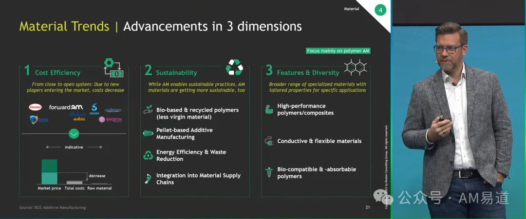This screenshot has width=526, height=219.
Task: Click the speaker video feed
Action: (x=459, y=109)
